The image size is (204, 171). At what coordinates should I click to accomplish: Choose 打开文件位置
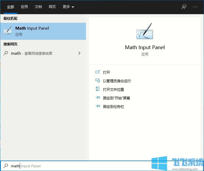coord(114,90)
